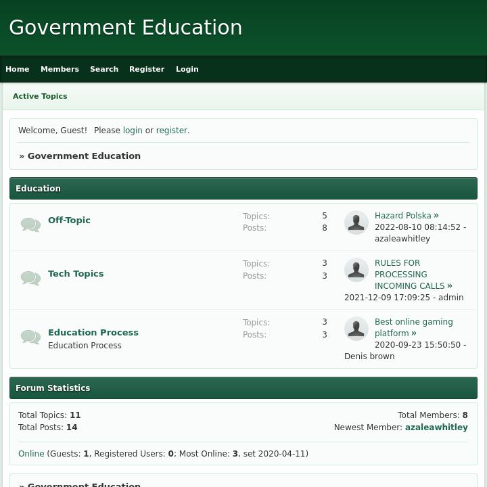Click the register link in the welcome message
The image size is (487, 487).
[172, 131]
